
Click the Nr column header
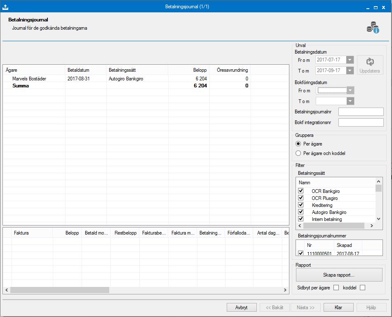319,245
